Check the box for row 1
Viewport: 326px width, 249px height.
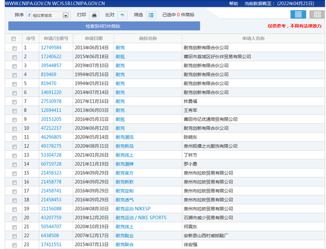(14, 48)
